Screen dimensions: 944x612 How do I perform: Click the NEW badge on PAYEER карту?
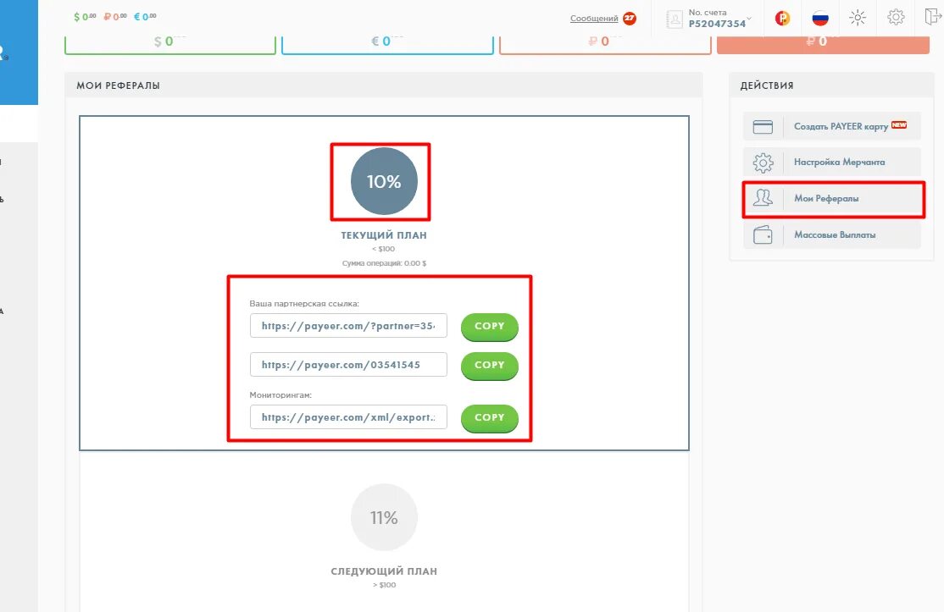(x=899, y=124)
